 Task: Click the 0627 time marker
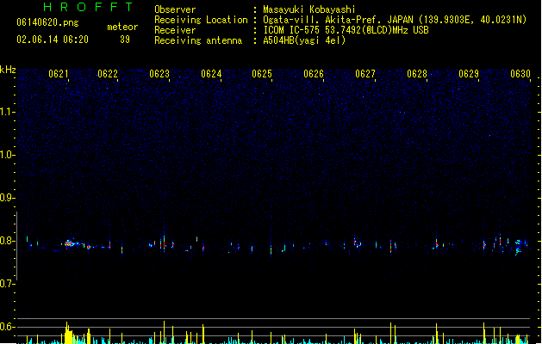[365, 74]
